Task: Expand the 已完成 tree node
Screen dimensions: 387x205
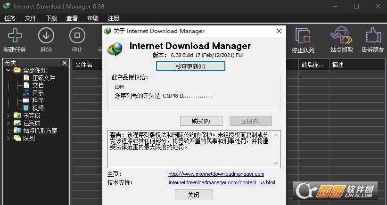Action: point(8,123)
